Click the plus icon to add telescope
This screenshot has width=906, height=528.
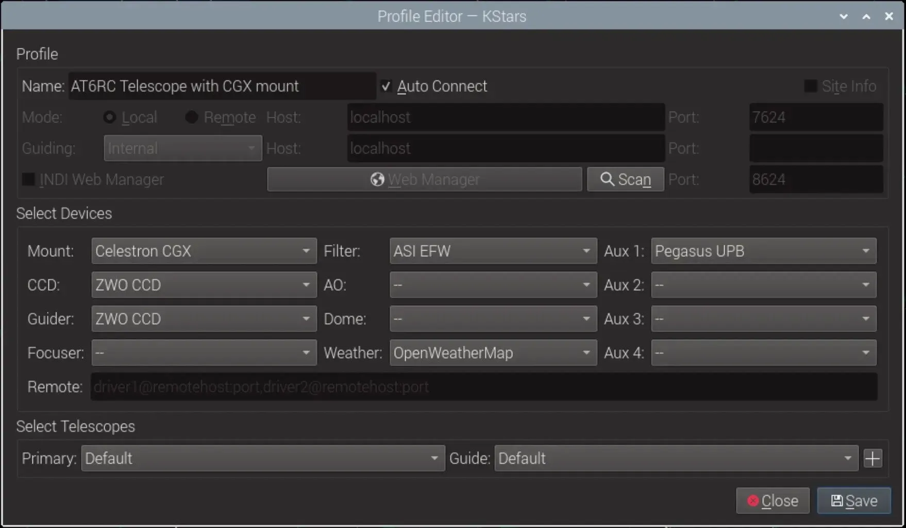(x=873, y=459)
